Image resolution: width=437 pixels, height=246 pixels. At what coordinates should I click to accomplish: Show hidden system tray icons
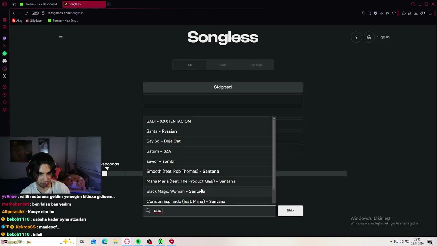tap(392, 242)
